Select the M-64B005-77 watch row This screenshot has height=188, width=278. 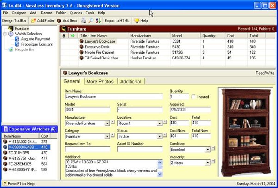pos(27,169)
